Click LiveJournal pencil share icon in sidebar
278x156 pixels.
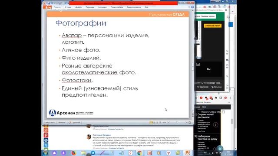point(46,145)
